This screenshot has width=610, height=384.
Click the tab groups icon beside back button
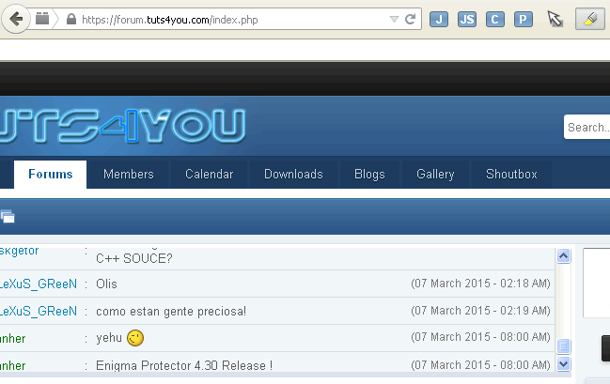[42, 19]
